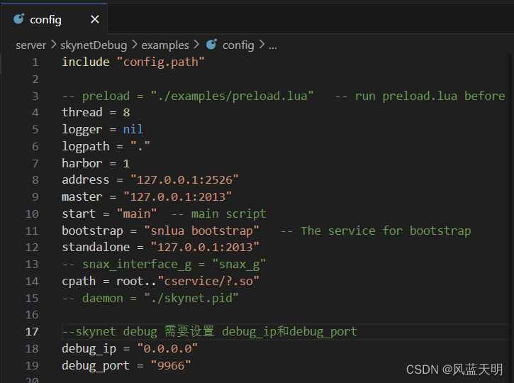
Task: Close the config tab
Action: click(x=95, y=19)
